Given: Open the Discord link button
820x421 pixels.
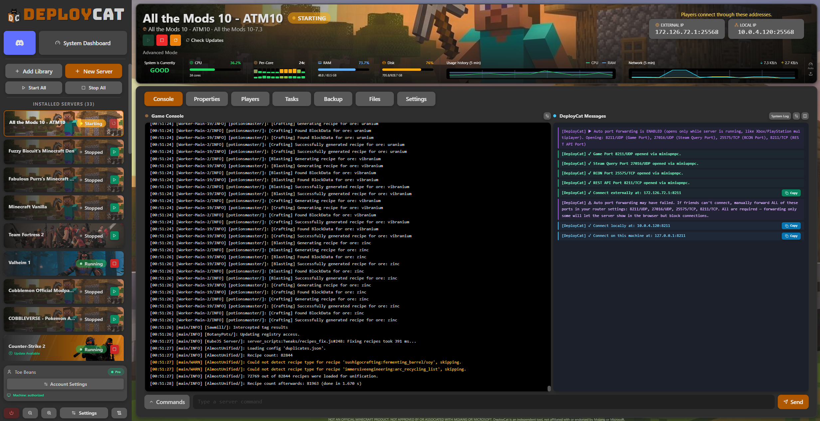Looking at the screenshot, I should (20, 43).
